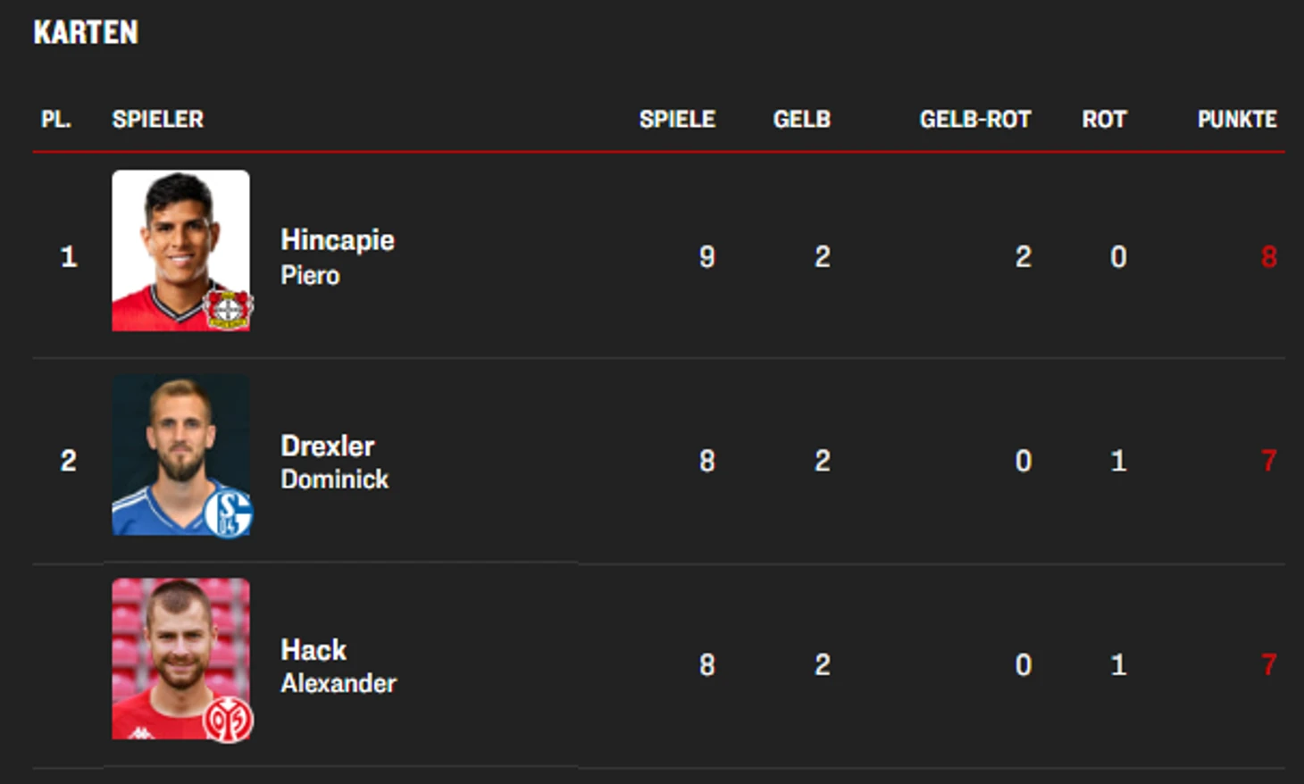Screen dimensions: 1304x784
Task: Click the Mainz 05 club crest
Action: coord(229,720)
